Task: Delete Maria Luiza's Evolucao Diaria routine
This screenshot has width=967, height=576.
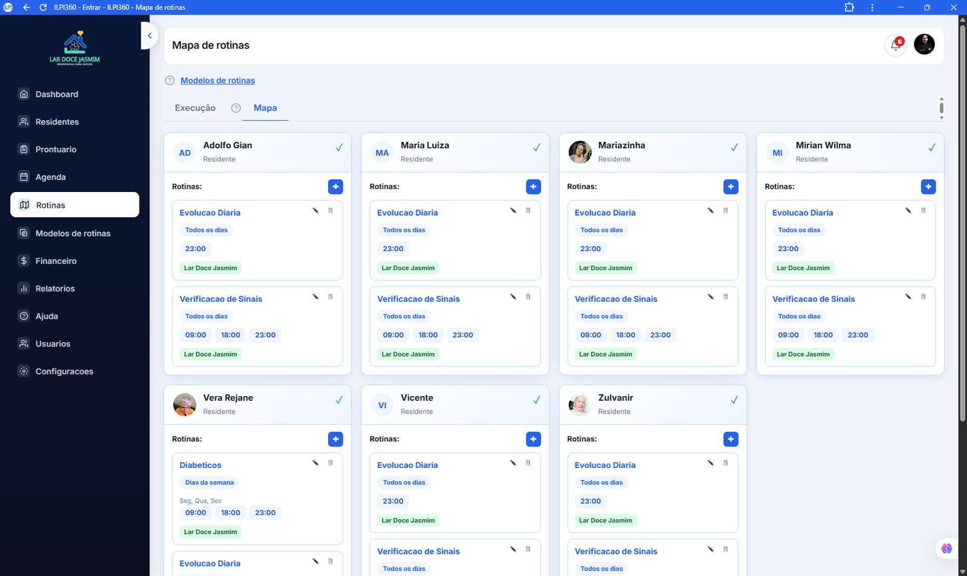Action: pos(528,211)
